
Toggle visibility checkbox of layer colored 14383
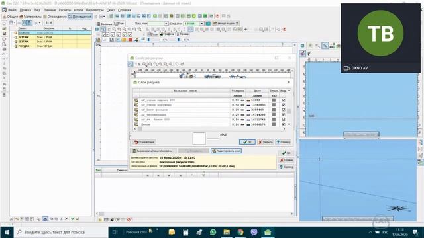coord(284,100)
